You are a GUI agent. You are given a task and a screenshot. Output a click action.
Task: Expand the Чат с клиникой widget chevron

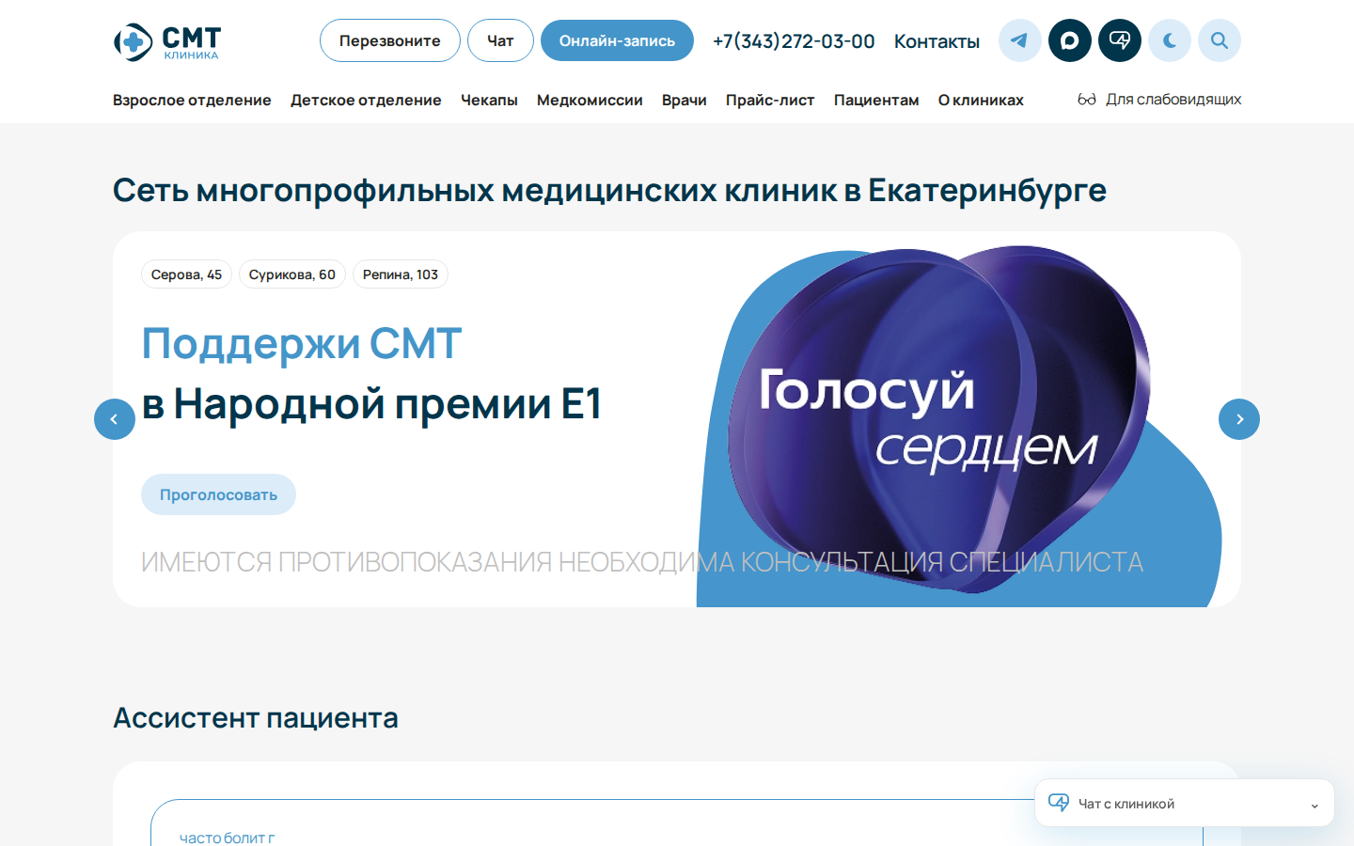tap(1315, 806)
